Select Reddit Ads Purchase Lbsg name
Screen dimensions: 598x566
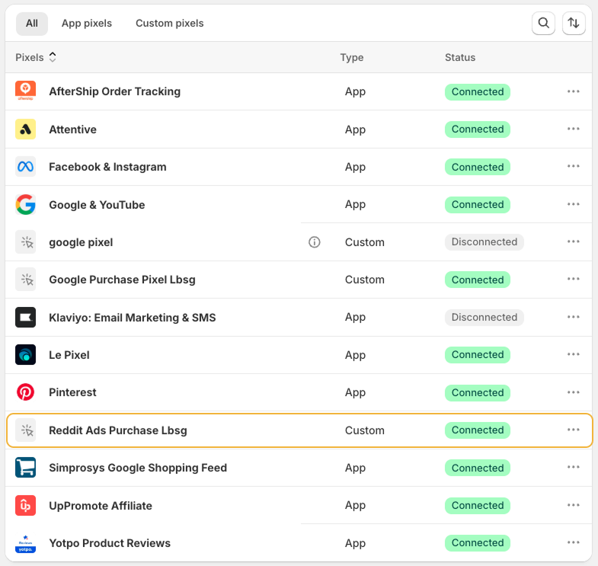coord(118,430)
